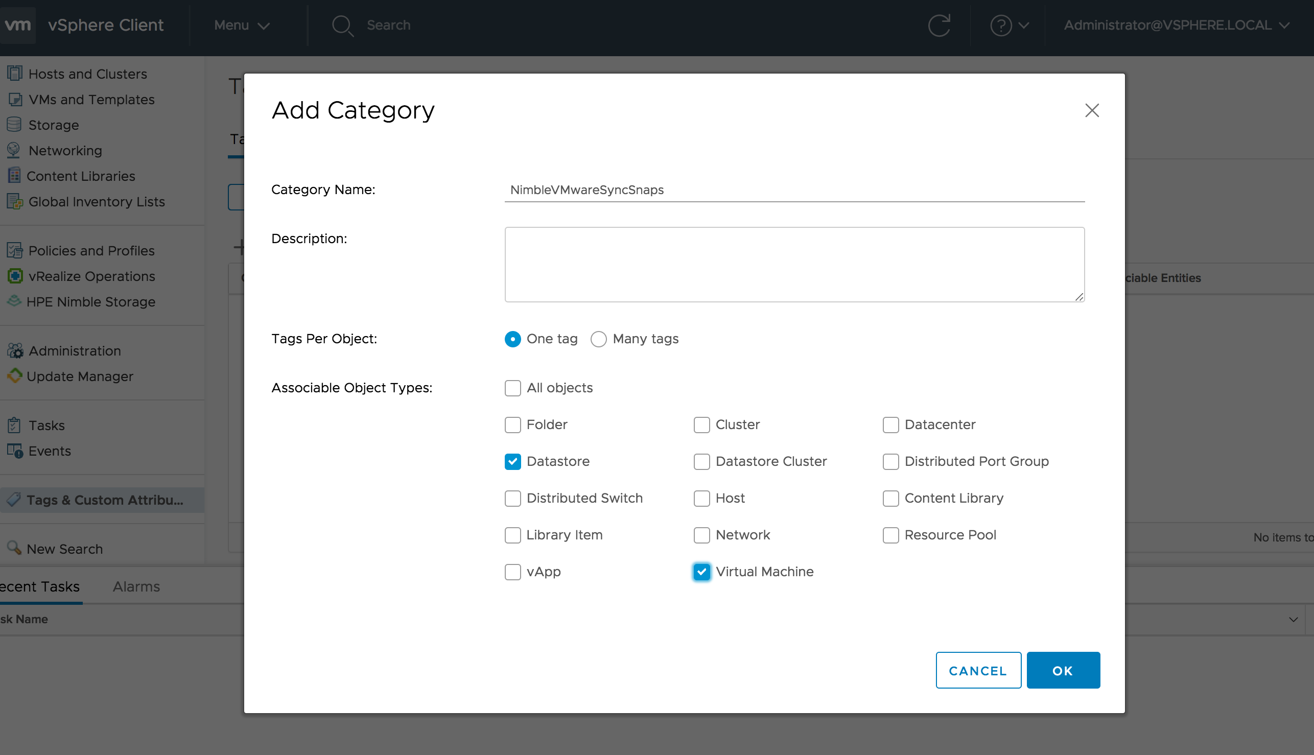This screenshot has height=755, width=1314.
Task: Open Hosts and Clusters in sidebar
Action: 88,74
